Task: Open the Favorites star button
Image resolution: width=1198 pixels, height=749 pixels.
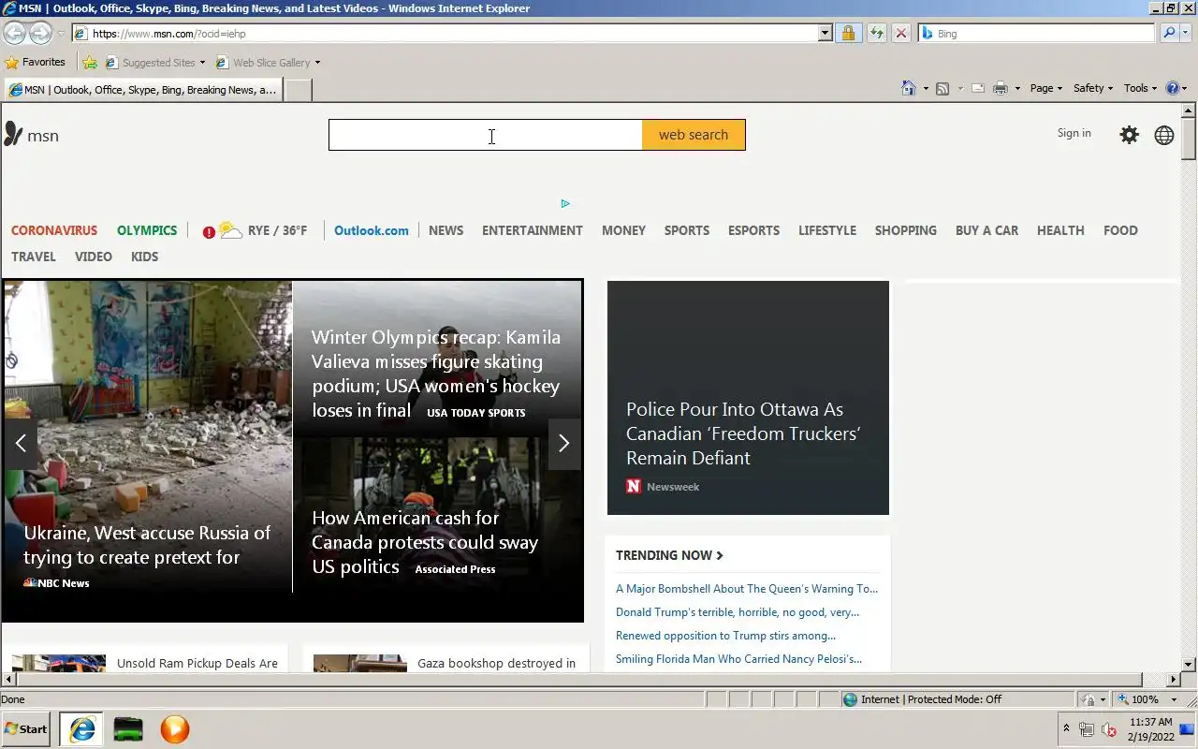Action: pos(36,63)
